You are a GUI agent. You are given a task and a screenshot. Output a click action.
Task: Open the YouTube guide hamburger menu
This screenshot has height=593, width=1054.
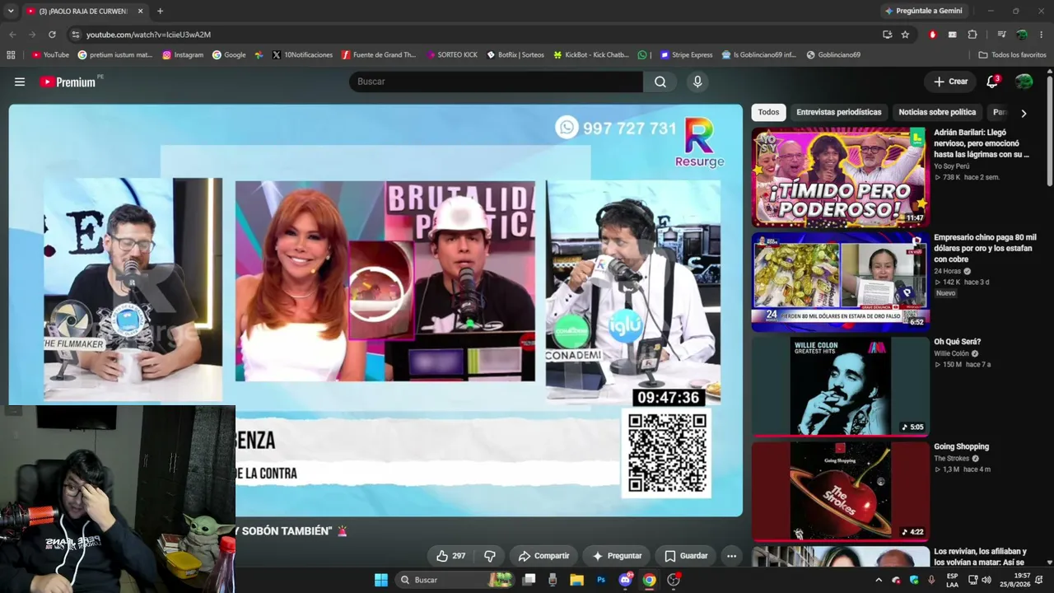click(20, 82)
